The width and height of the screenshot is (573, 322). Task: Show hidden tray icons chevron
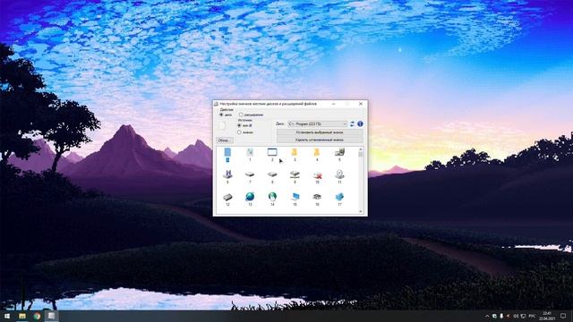tap(487, 316)
